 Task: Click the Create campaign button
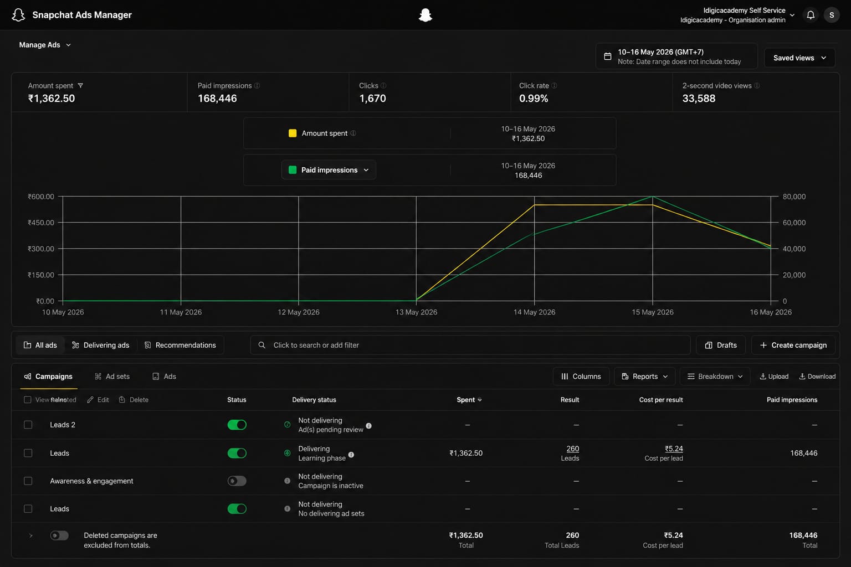793,345
